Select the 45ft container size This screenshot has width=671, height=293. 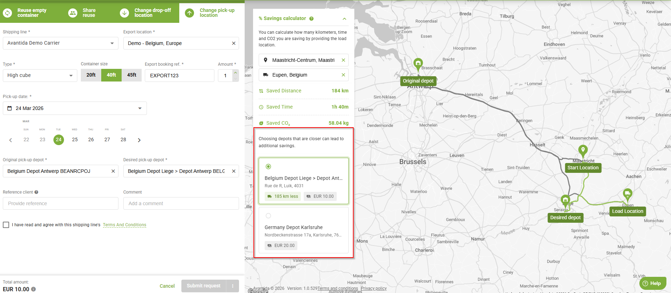click(132, 75)
